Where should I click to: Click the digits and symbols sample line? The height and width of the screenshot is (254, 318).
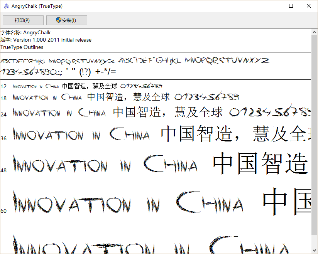[58, 72]
